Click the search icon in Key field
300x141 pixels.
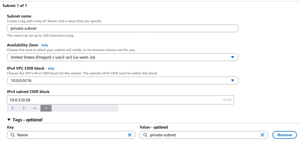(13, 135)
